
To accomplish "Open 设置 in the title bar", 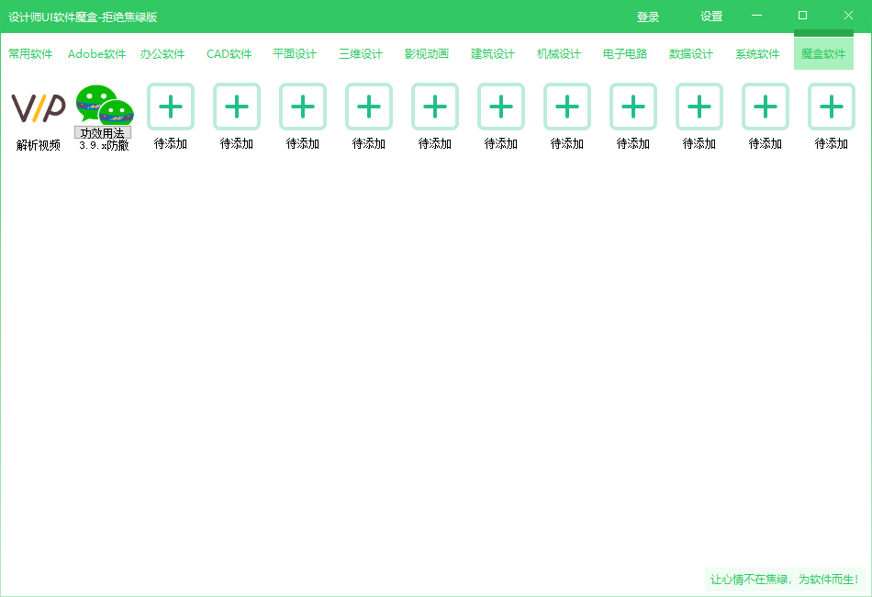I will pyautogui.click(x=711, y=17).
